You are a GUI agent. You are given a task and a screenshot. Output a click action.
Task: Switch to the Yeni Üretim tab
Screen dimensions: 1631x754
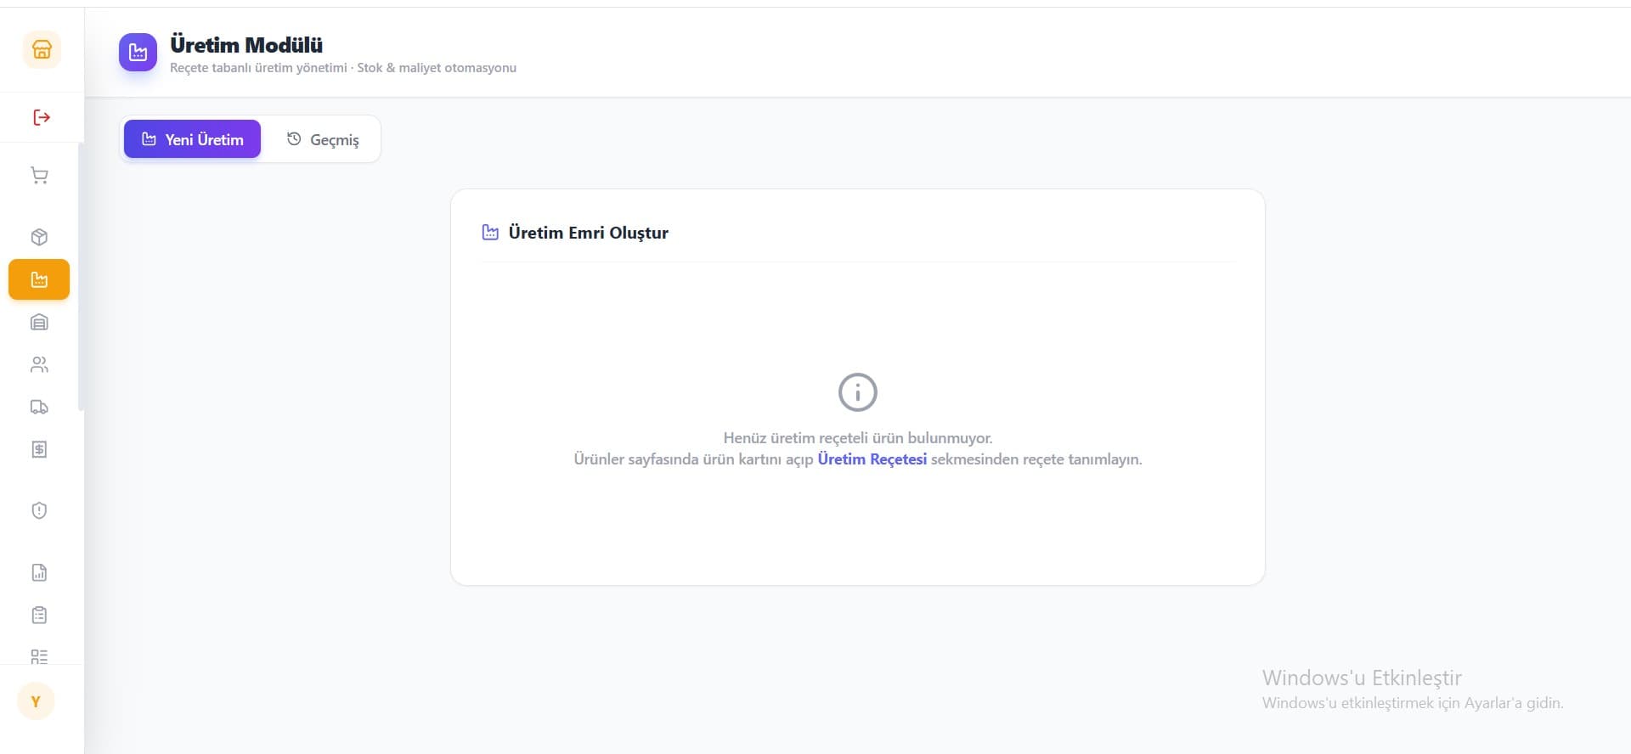(192, 139)
